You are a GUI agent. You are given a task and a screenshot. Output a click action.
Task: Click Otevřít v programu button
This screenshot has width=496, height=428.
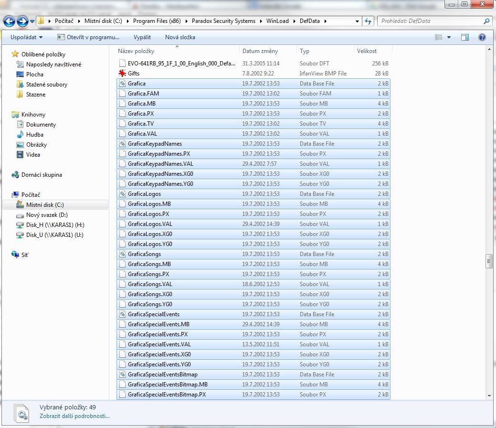pyautogui.click(x=88, y=37)
